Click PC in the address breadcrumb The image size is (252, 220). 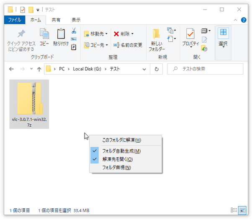click(62, 69)
